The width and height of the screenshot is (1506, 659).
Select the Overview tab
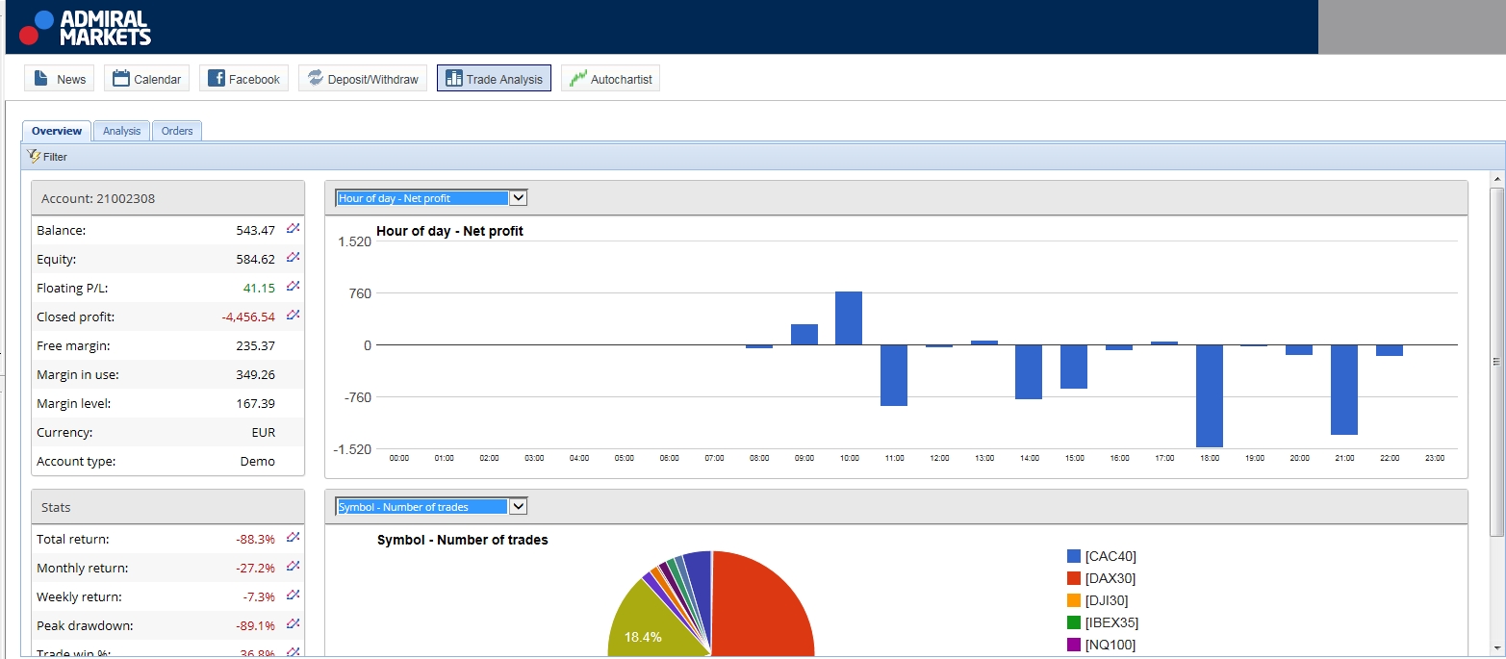tap(56, 131)
